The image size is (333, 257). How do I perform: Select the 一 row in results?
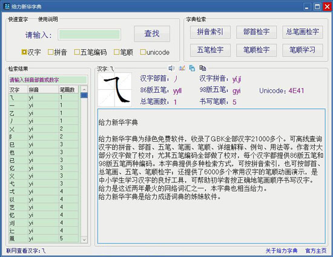pyautogui.click(x=44, y=105)
